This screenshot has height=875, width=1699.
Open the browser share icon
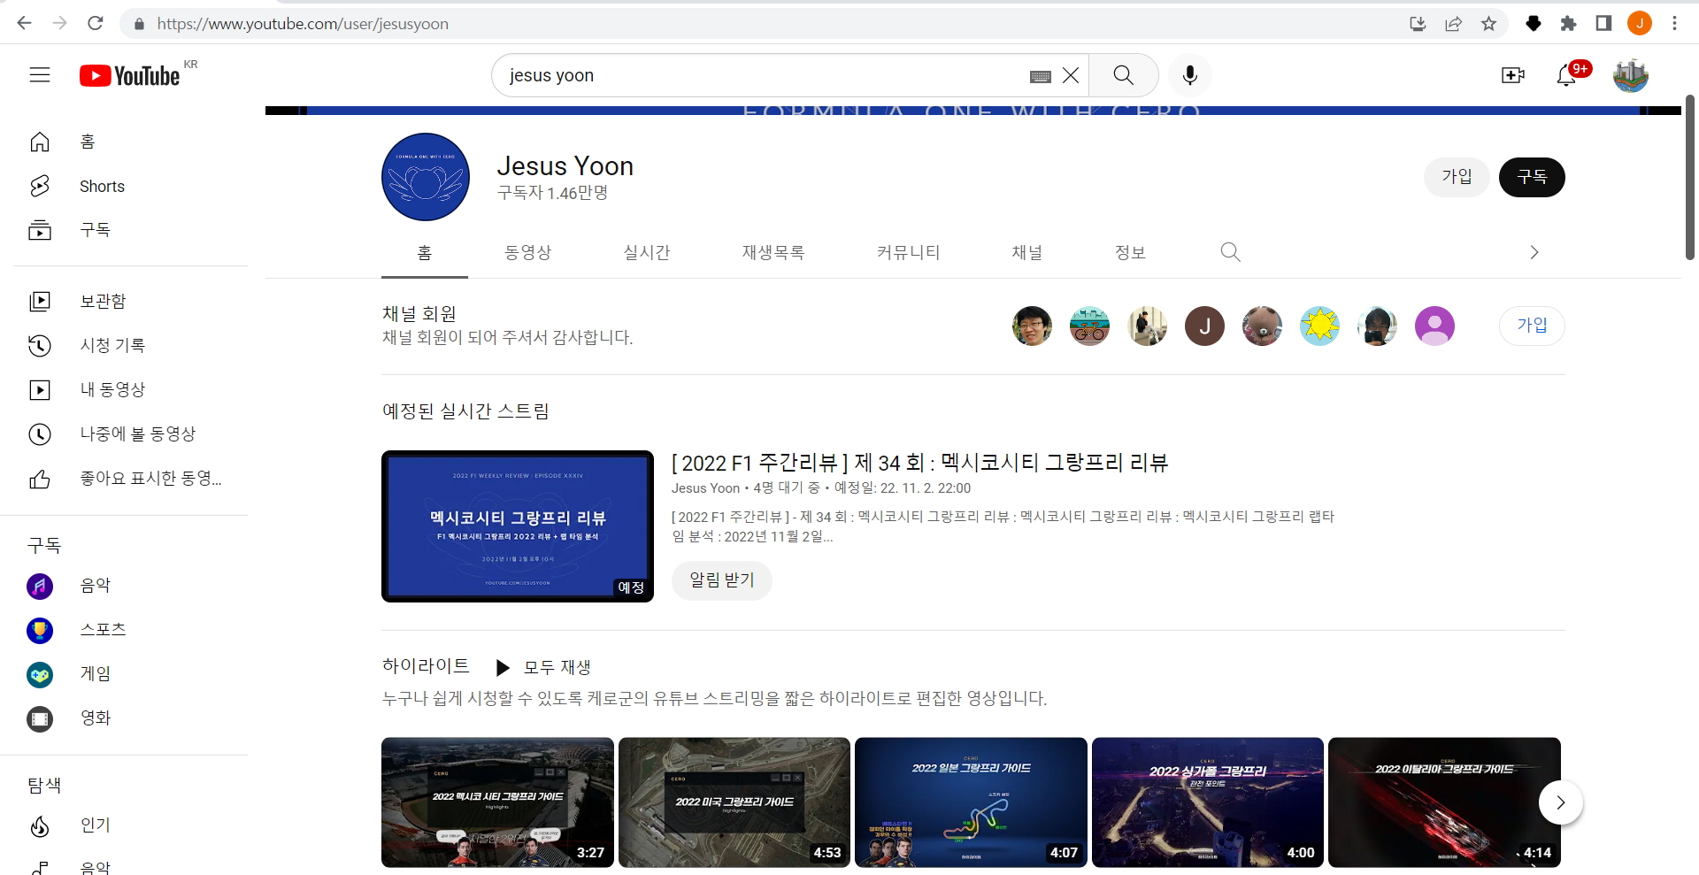pyautogui.click(x=1453, y=24)
